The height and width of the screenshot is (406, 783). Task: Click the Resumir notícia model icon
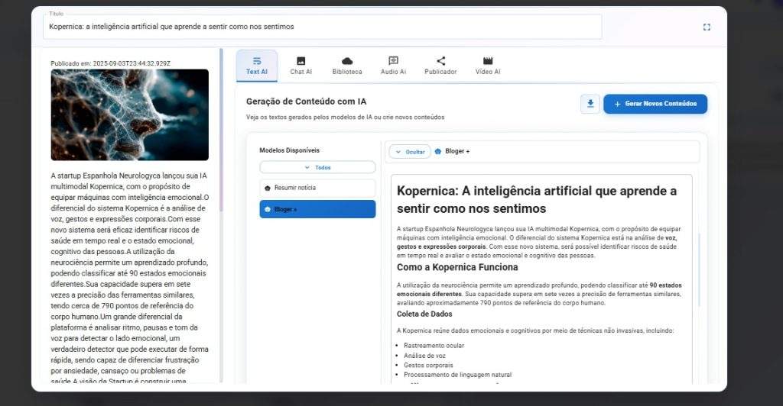point(268,188)
